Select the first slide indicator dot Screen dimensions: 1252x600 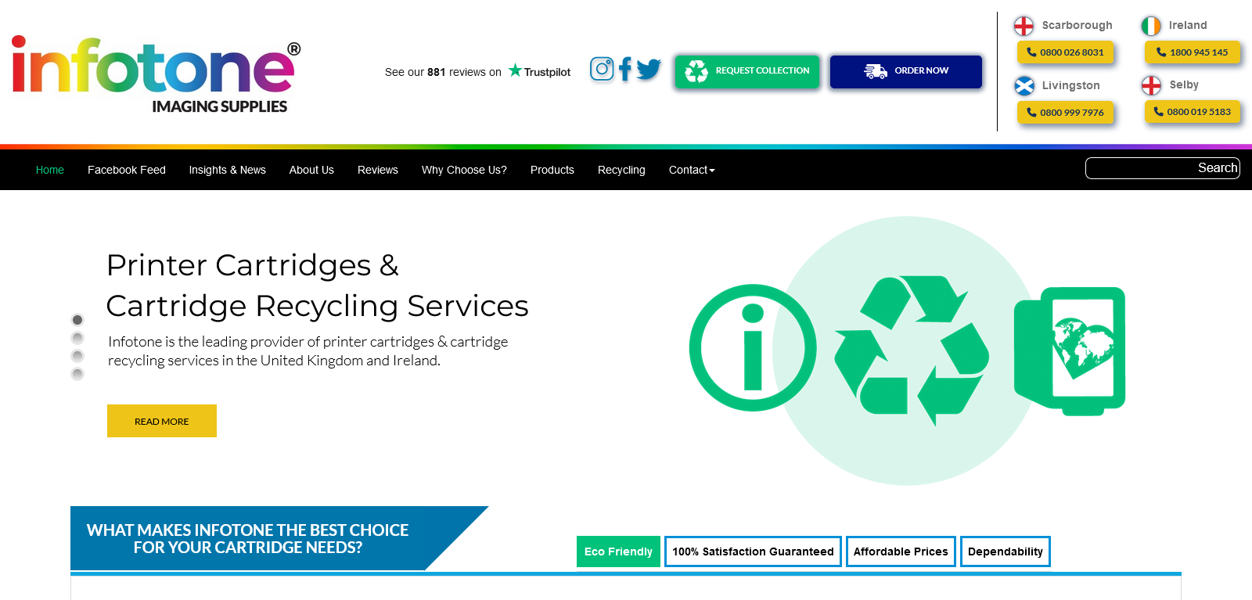[77, 320]
